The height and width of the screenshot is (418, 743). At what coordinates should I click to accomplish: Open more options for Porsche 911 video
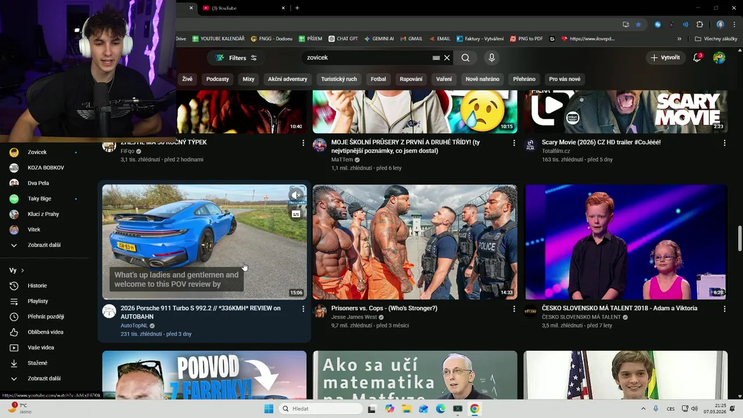click(x=303, y=309)
